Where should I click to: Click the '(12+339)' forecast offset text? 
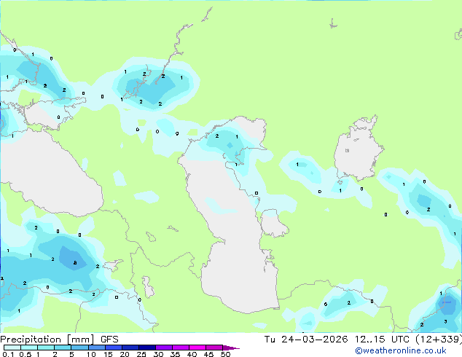point(439,340)
